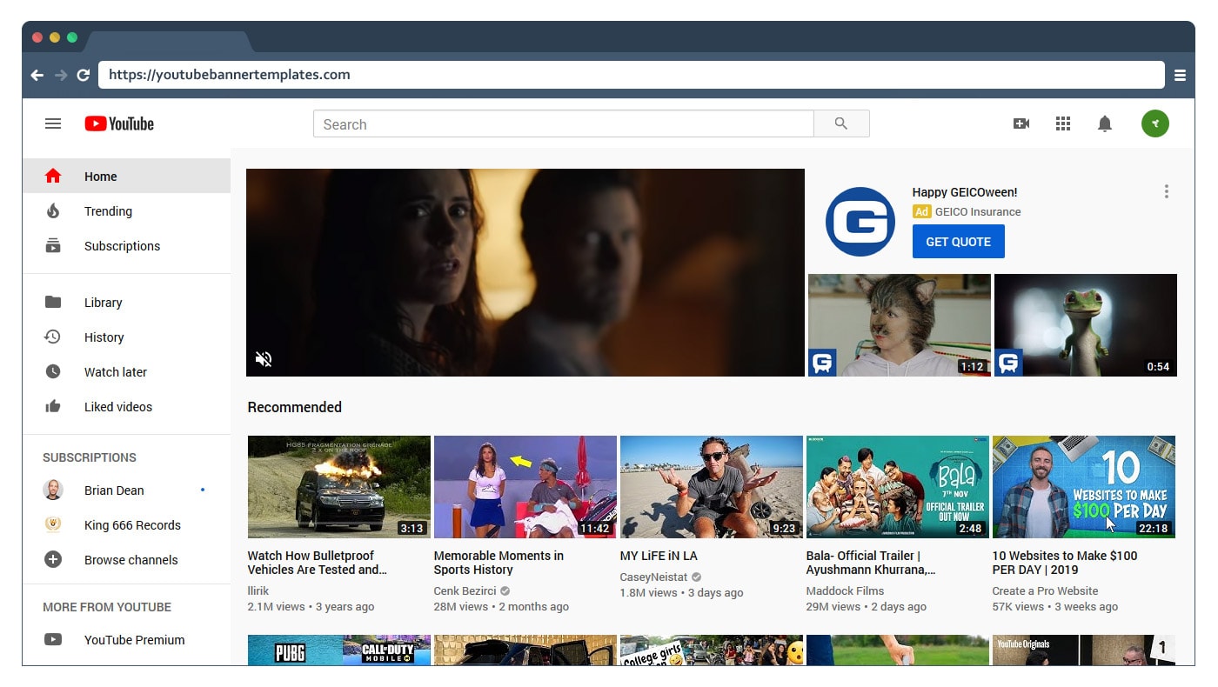This screenshot has height=687, width=1218.
Task: Click the History clock icon
Action: coord(53,337)
